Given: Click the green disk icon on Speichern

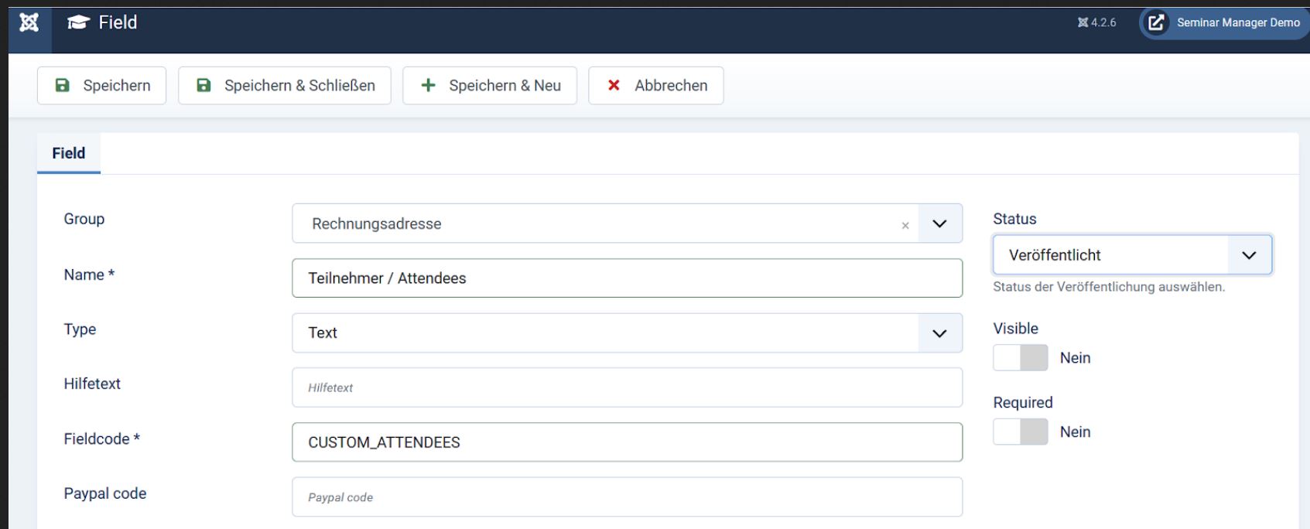Looking at the screenshot, I should pos(63,85).
